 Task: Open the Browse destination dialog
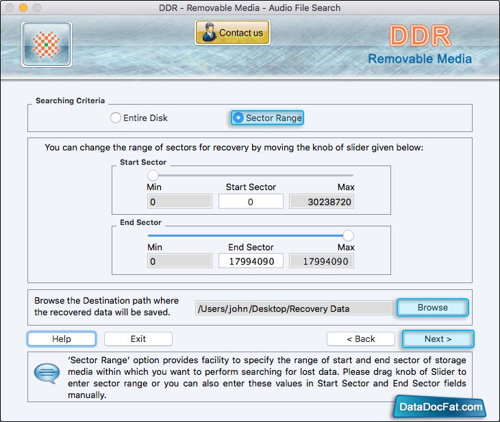pos(433,307)
